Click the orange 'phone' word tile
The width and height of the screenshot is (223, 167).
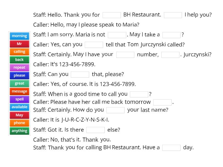(19, 123)
